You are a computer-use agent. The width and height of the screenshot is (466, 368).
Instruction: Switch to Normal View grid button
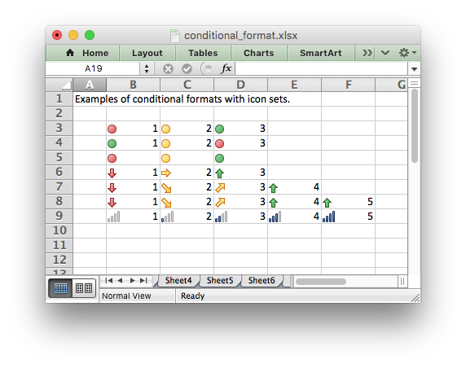tap(60, 288)
